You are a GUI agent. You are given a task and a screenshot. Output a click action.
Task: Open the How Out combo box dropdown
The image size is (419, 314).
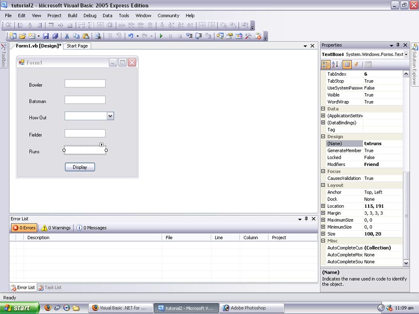(x=111, y=116)
